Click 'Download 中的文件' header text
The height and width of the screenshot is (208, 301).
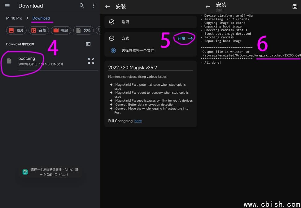20,44
